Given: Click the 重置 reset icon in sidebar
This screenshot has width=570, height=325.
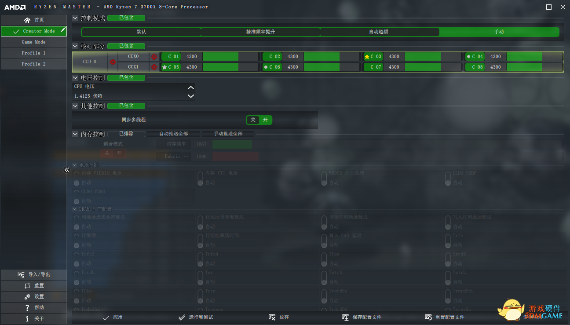Looking at the screenshot, I should coord(27,285).
